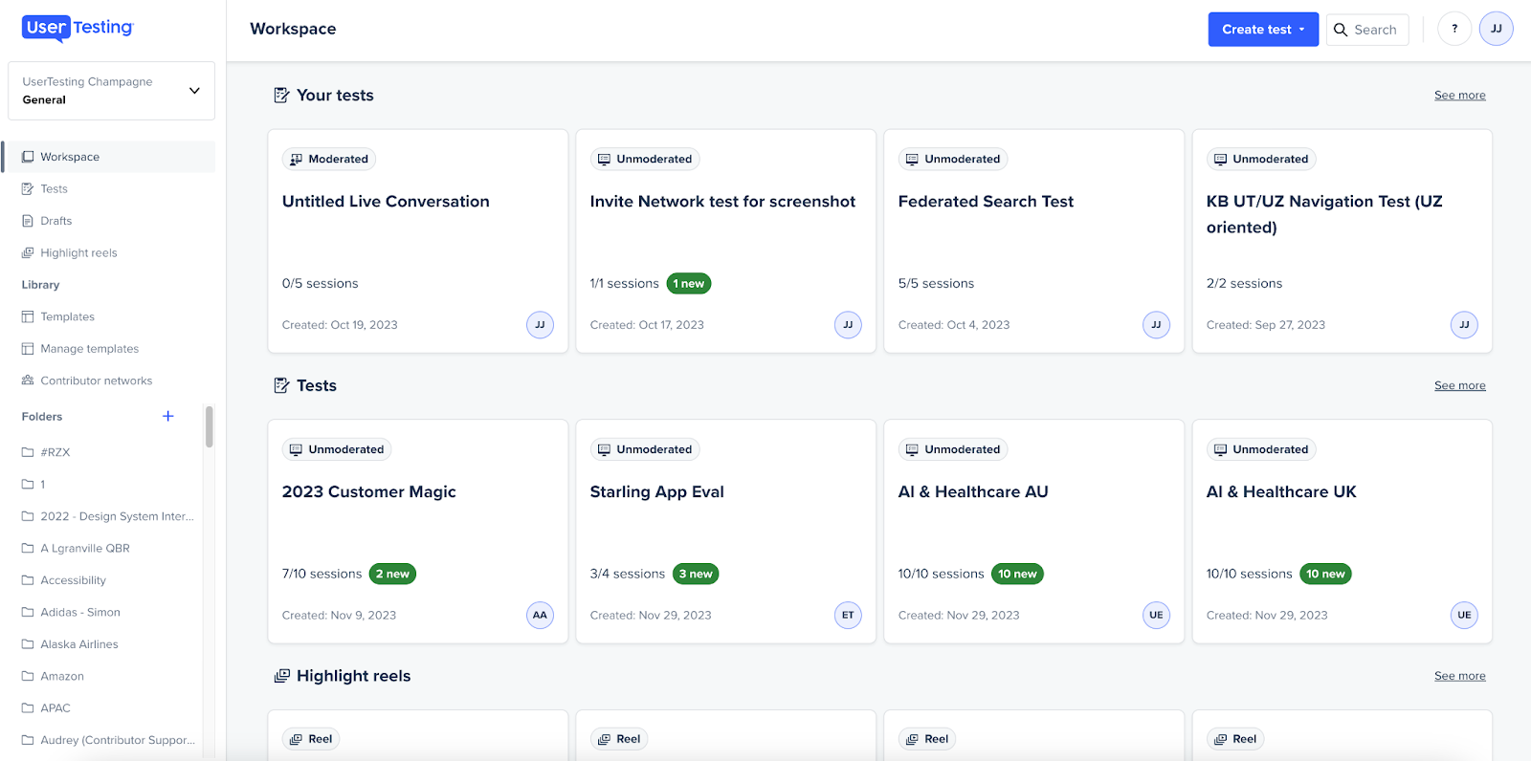Click See more for Tests section

click(x=1459, y=386)
